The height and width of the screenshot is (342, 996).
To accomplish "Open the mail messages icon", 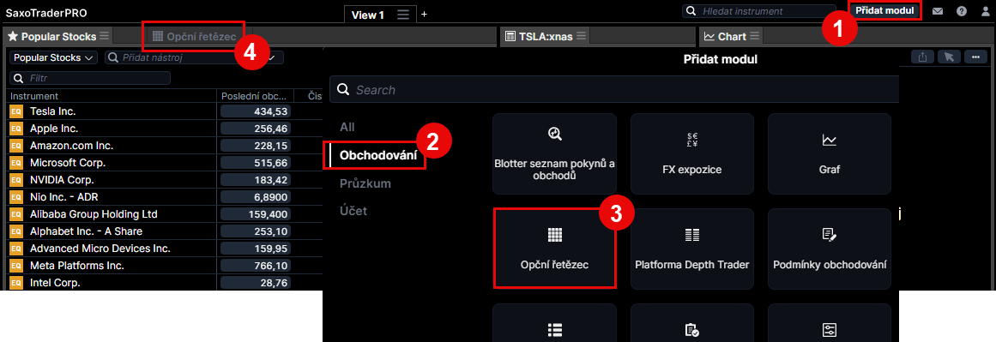I will click(x=938, y=11).
